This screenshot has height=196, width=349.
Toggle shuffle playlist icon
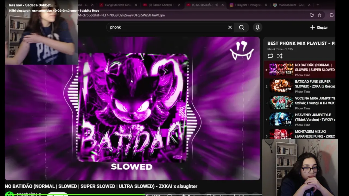pos(280,56)
